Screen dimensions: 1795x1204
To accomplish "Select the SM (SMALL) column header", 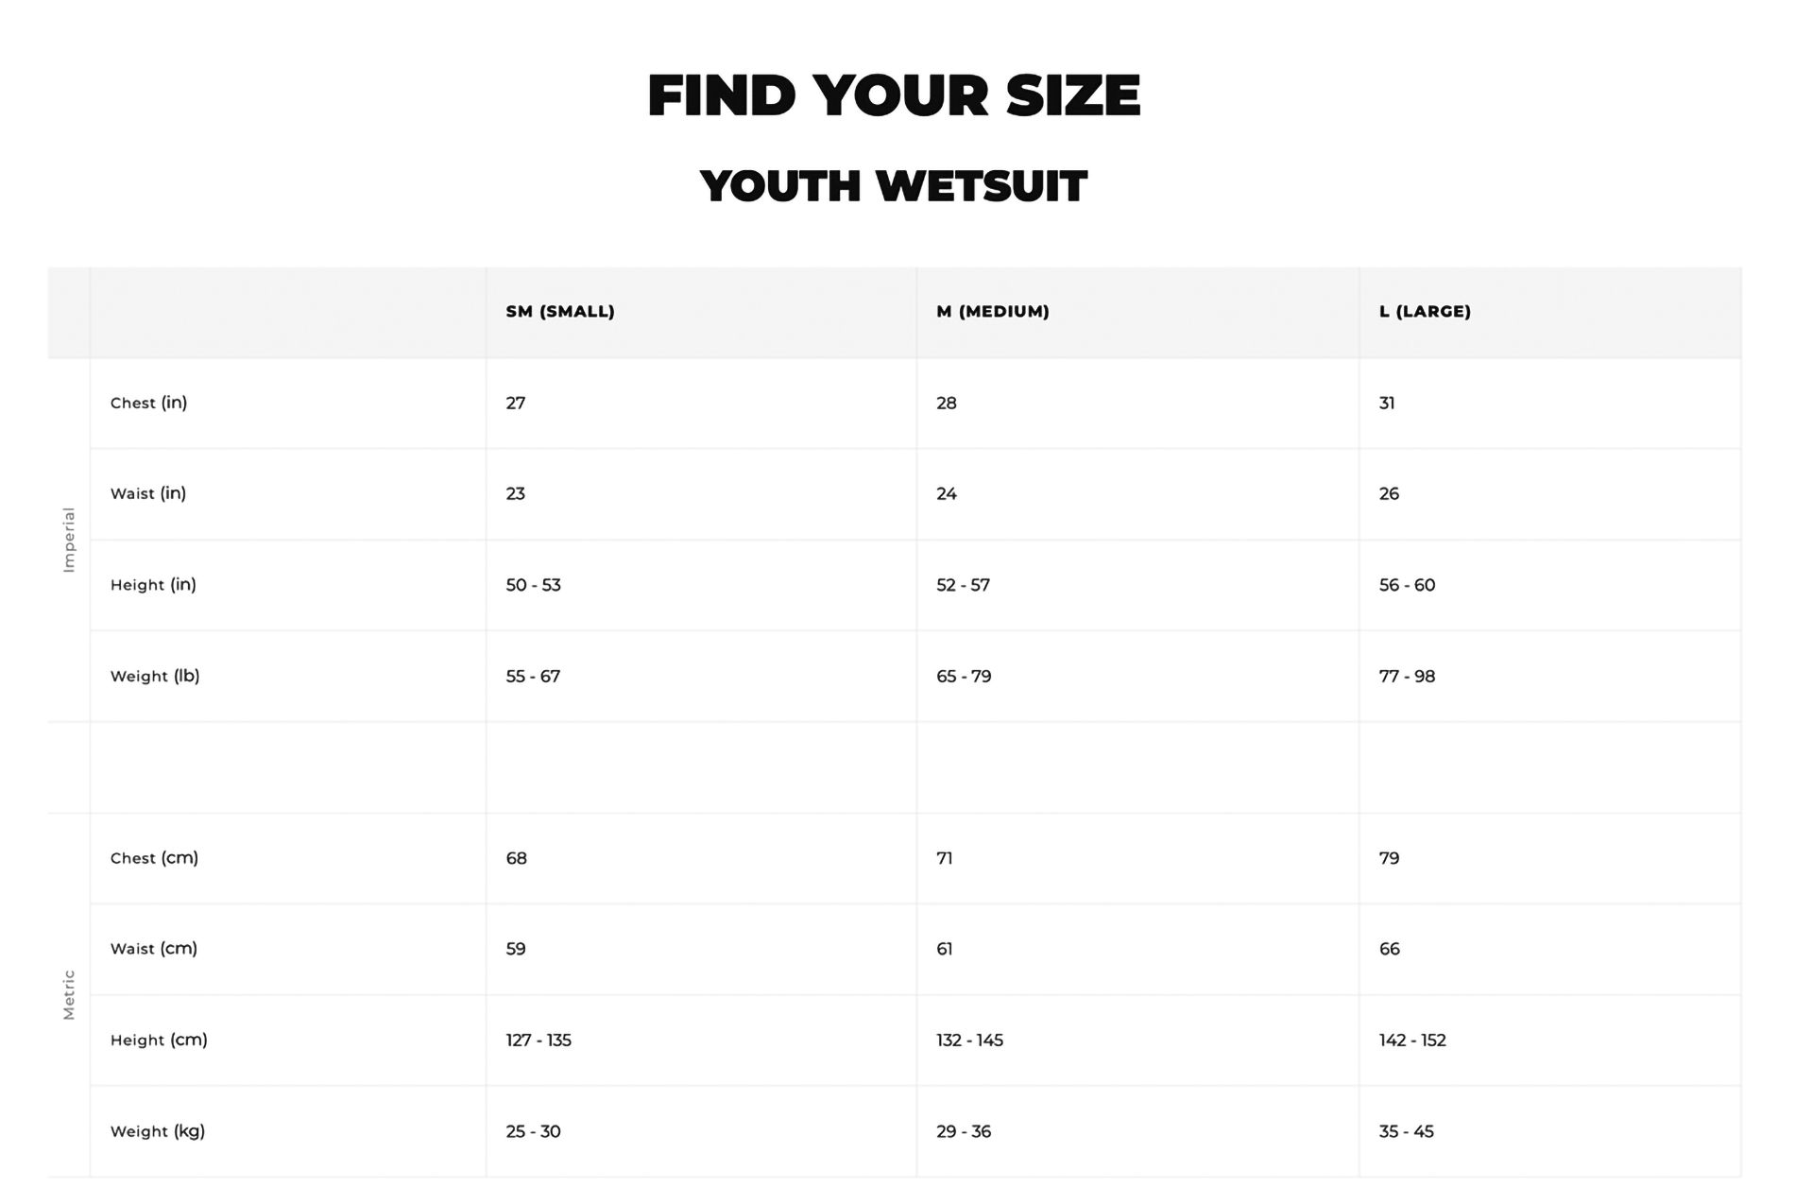I will [560, 312].
